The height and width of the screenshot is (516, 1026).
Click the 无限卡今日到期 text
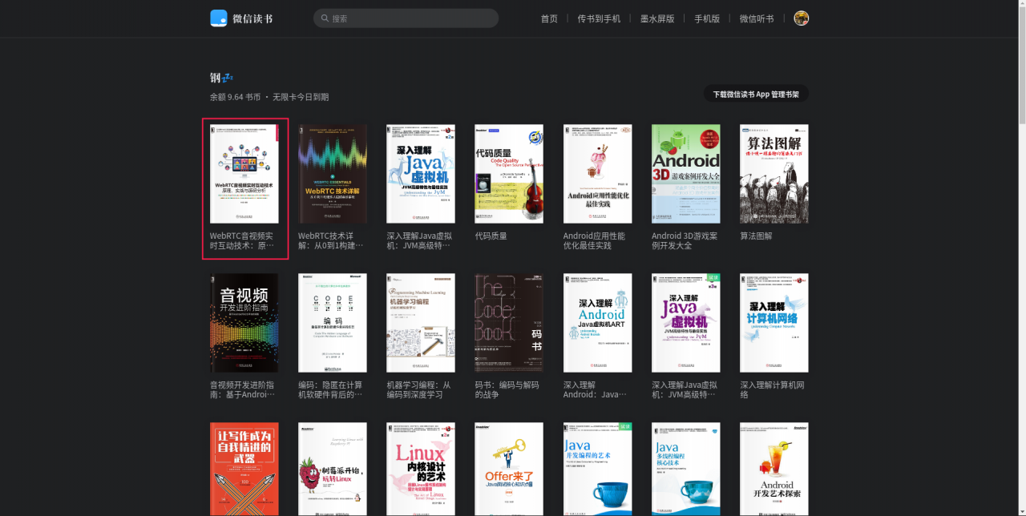point(301,97)
